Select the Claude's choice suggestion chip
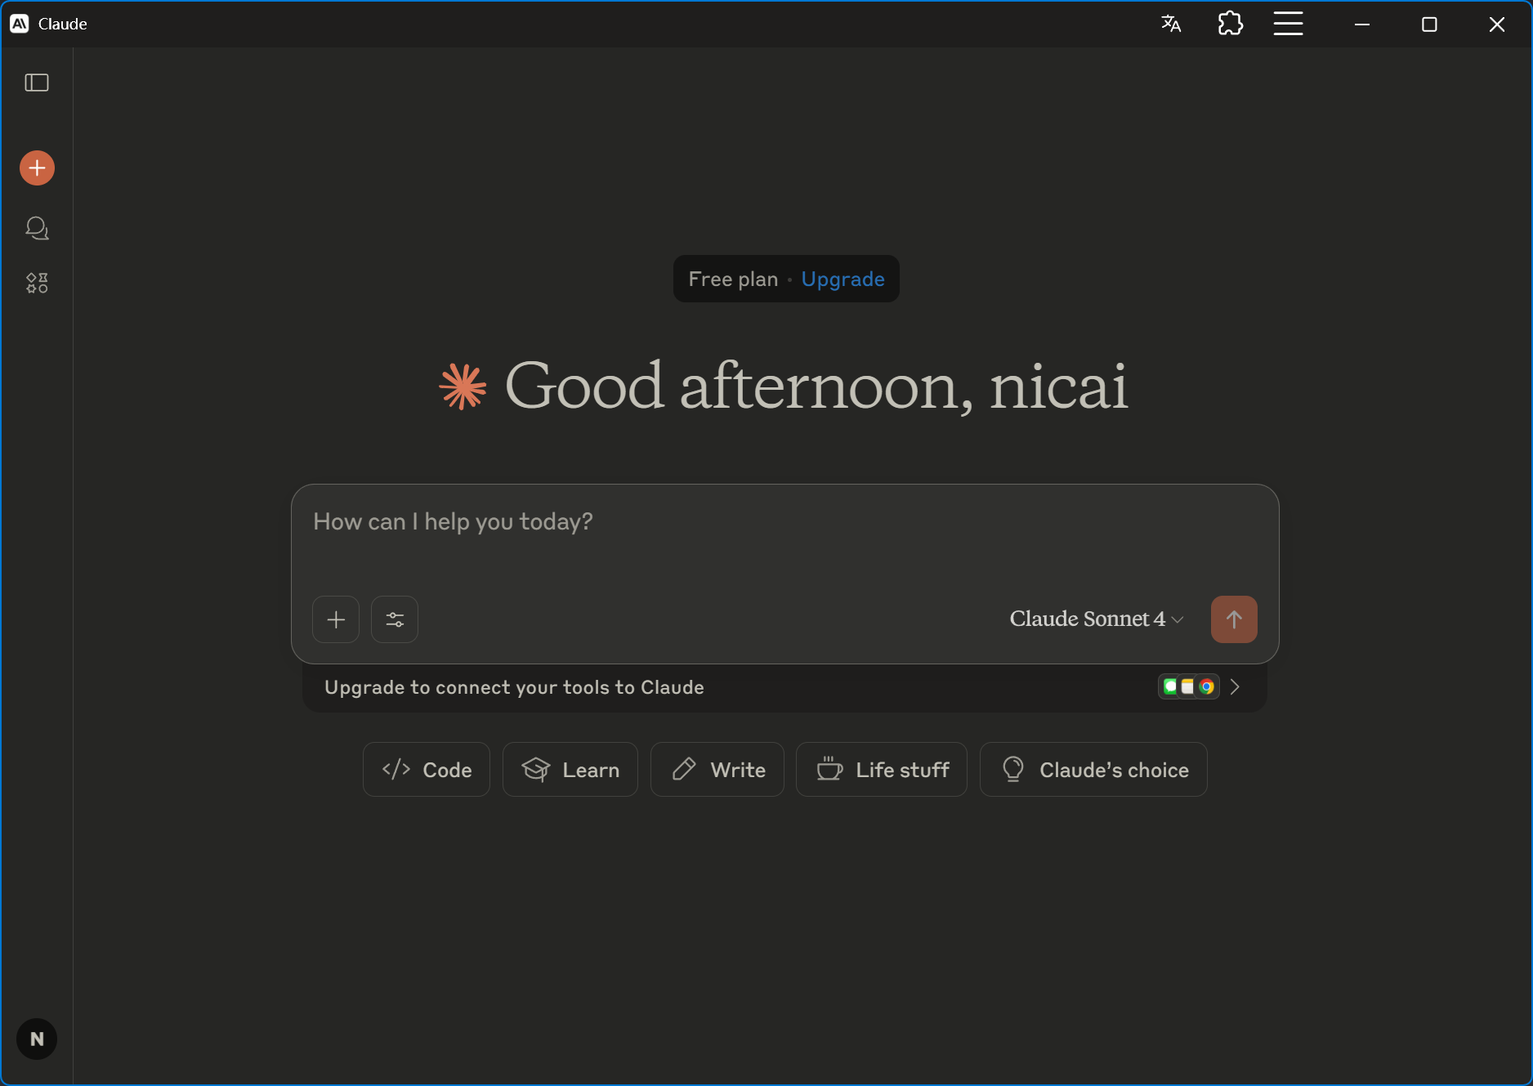Viewport: 1533px width, 1086px height. [1093, 770]
